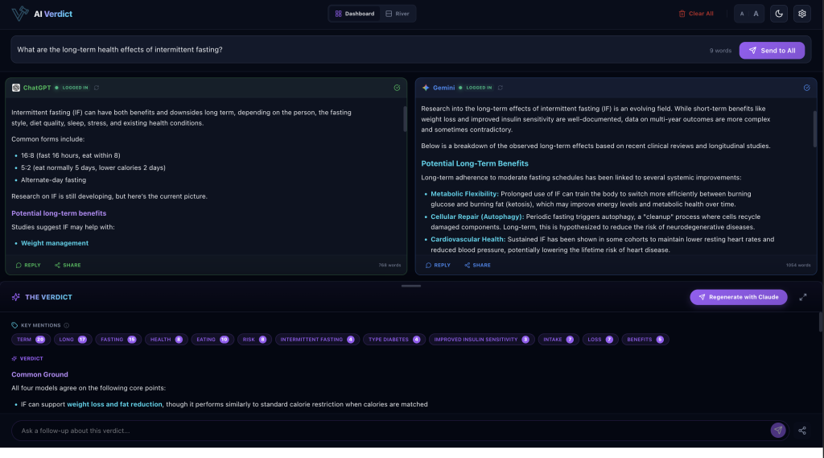Image resolution: width=824 pixels, height=458 pixels.
Task: Click REPLY under the ChatGPT response
Action: click(28, 266)
